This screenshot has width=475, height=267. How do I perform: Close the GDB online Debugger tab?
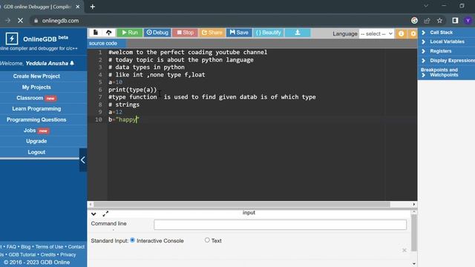77,7
